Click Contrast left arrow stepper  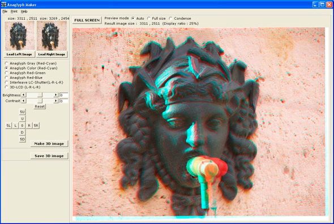tap(24, 100)
